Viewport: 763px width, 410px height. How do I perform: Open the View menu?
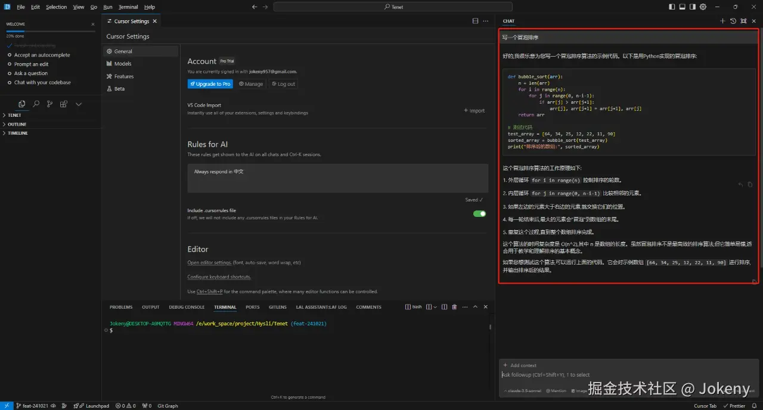point(79,7)
